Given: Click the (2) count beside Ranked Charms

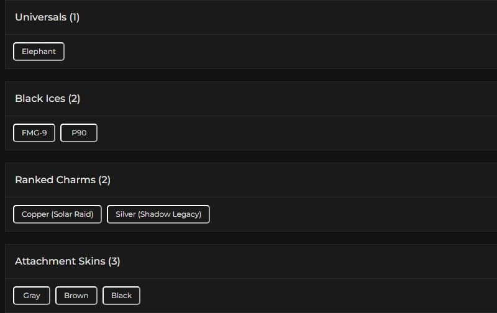Looking at the screenshot, I should click(104, 180).
